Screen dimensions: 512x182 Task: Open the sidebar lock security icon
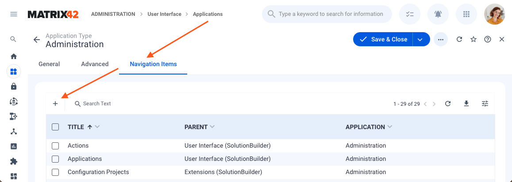pyautogui.click(x=14, y=86)
